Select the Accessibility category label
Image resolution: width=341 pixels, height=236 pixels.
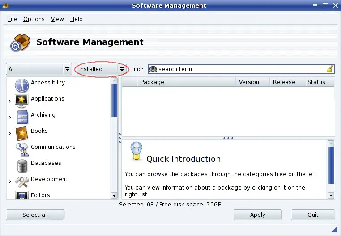coord(48,83)
